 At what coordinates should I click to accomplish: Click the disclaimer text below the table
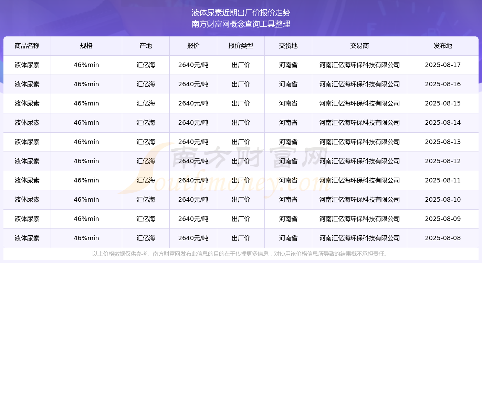(241, 254)
